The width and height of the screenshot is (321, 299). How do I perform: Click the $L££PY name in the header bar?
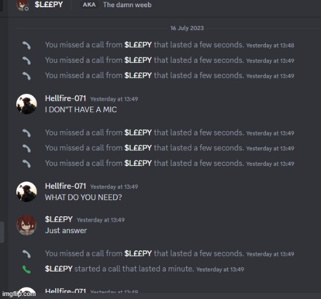[49, 5]
